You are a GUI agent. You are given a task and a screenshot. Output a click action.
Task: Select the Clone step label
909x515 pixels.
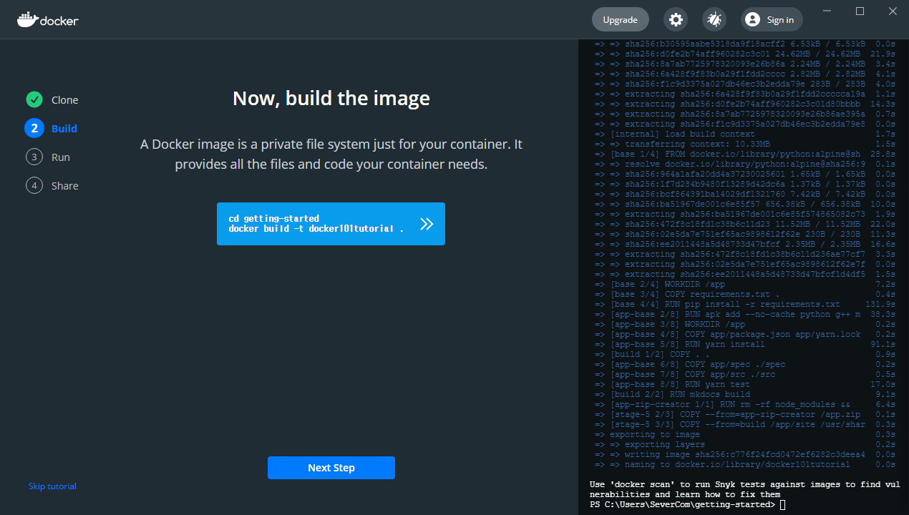(x=65, y=100)
